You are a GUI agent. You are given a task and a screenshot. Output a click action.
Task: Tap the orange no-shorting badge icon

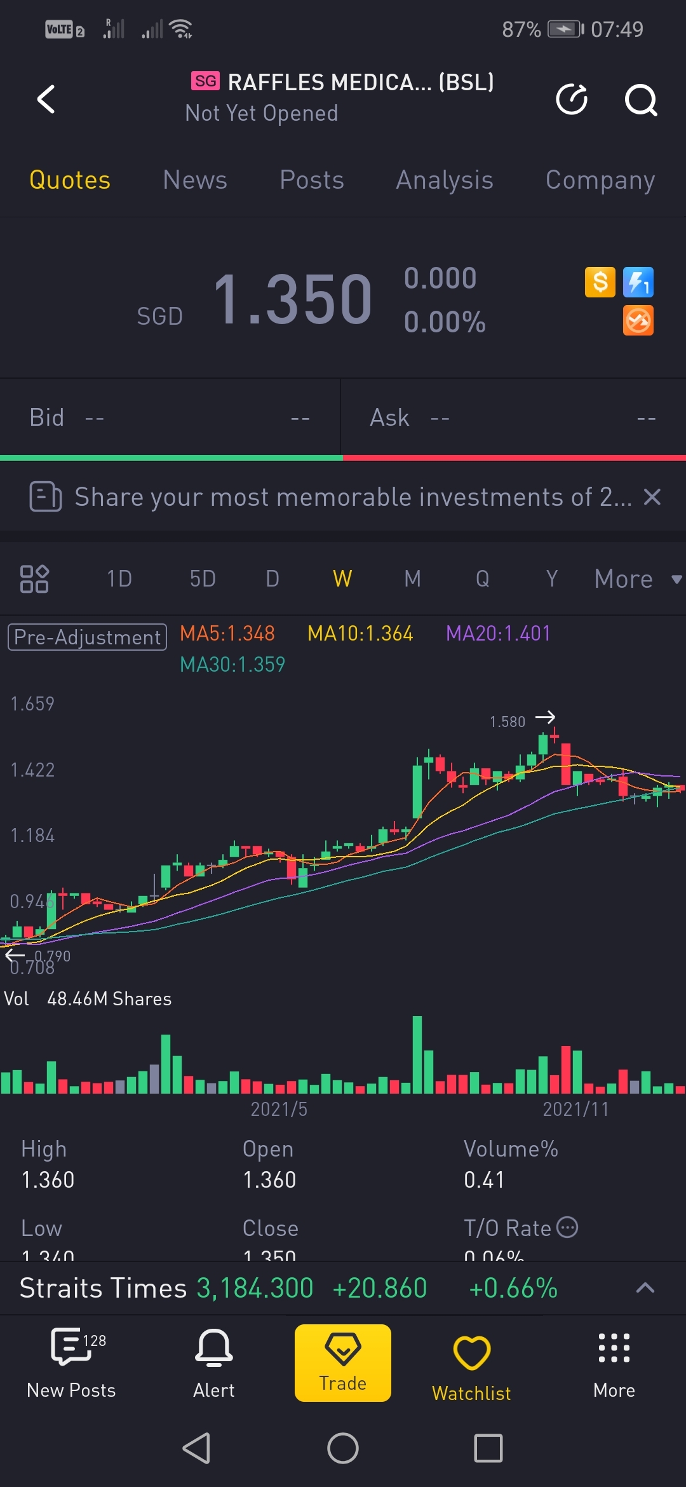click(638, 320)
